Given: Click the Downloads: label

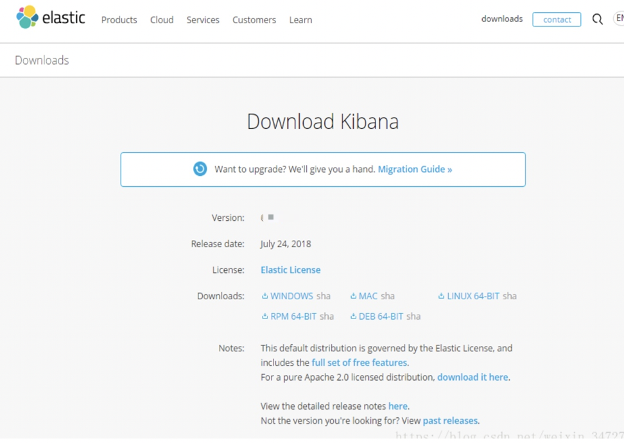Looking at the screenshot, I should tap(221, 296).
